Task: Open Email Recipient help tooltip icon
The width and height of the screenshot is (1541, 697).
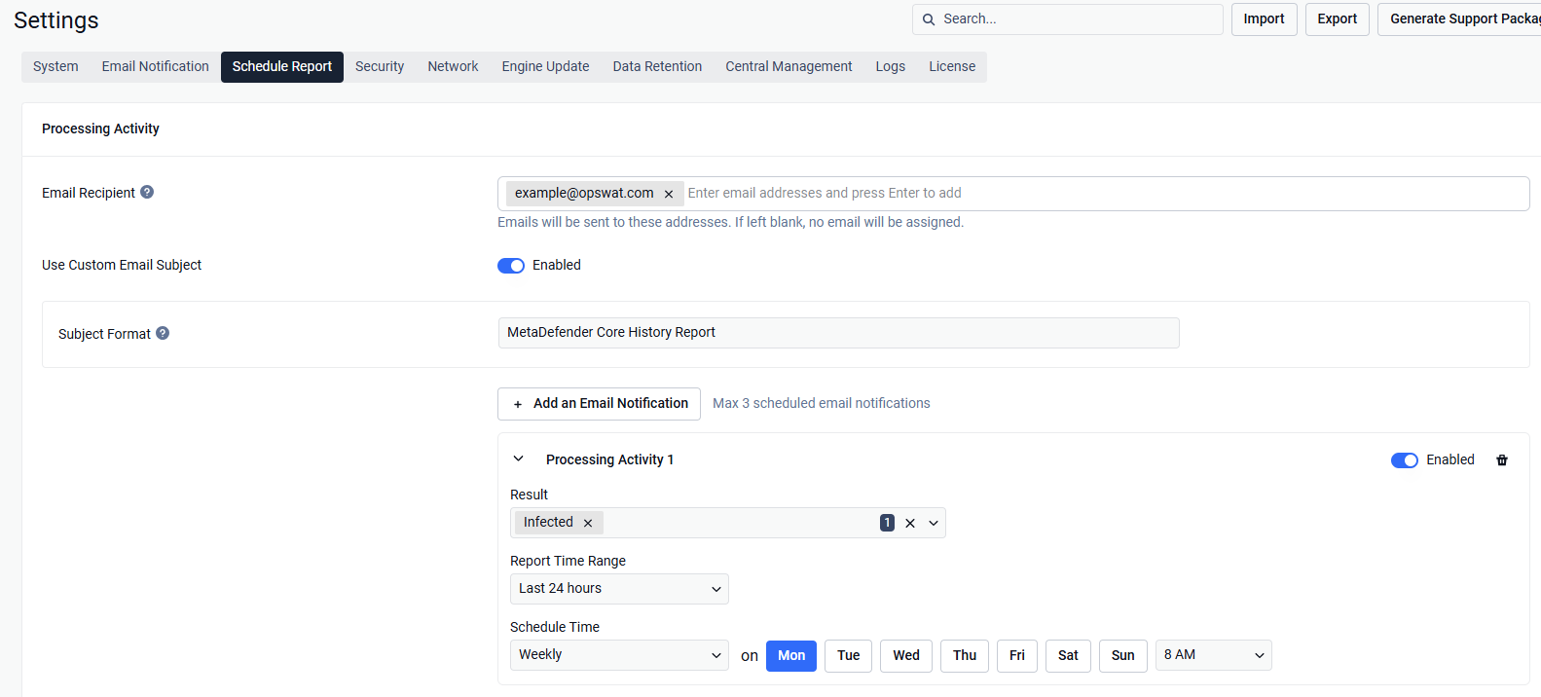Action: [x=147, y=192]
